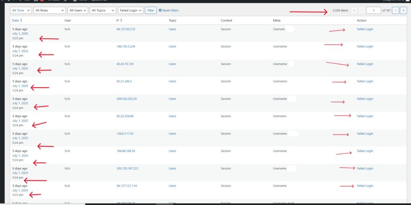Open IP address 146.103.3.234
The image size is (411, 205).
[126, 46]
